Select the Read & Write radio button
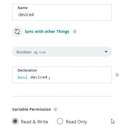Screen dimensions: 130x128 tap(15, 121)
